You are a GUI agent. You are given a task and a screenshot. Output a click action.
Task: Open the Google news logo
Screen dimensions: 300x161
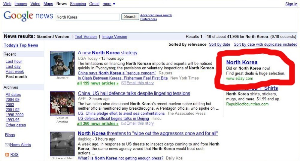pos(28,16)
